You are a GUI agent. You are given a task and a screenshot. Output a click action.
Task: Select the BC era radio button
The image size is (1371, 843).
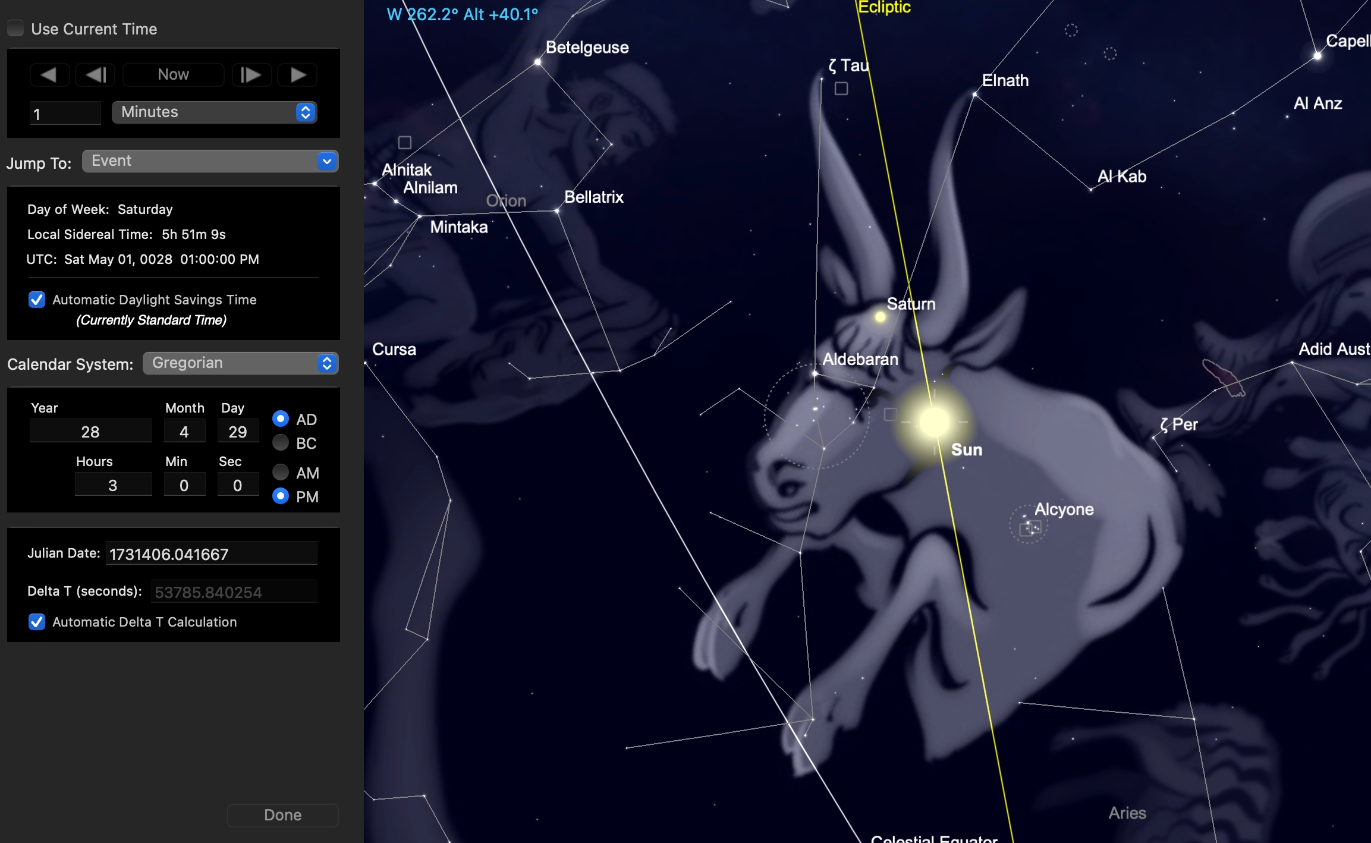(x=281, y=443)
